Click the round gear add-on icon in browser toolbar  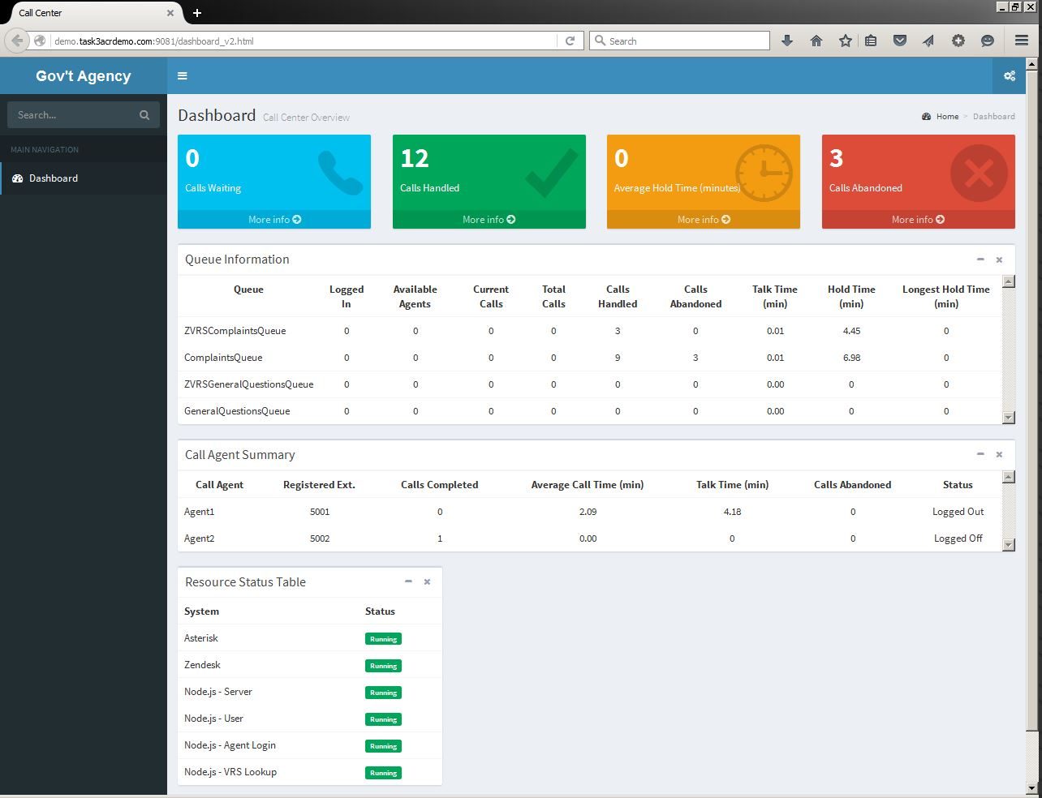click(x=958, y=41)
